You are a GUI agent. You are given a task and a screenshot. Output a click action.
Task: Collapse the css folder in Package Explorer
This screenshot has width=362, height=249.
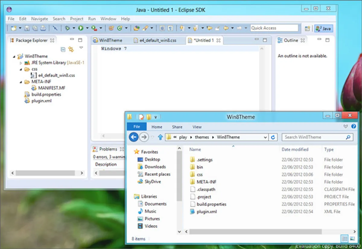click(21, 69)
